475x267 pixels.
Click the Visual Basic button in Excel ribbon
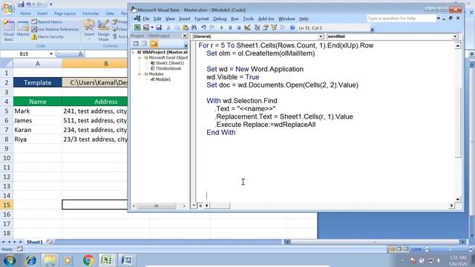(8, 30)
